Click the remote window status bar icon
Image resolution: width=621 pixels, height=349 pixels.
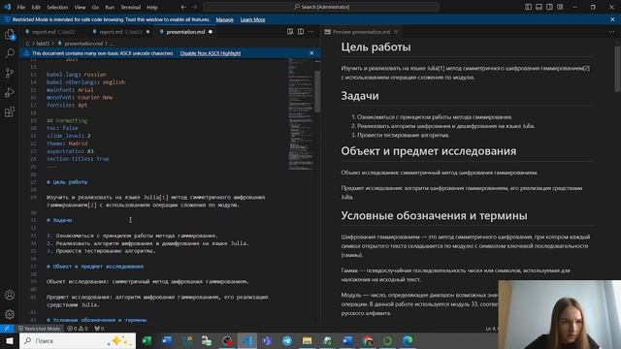[7, 329]
